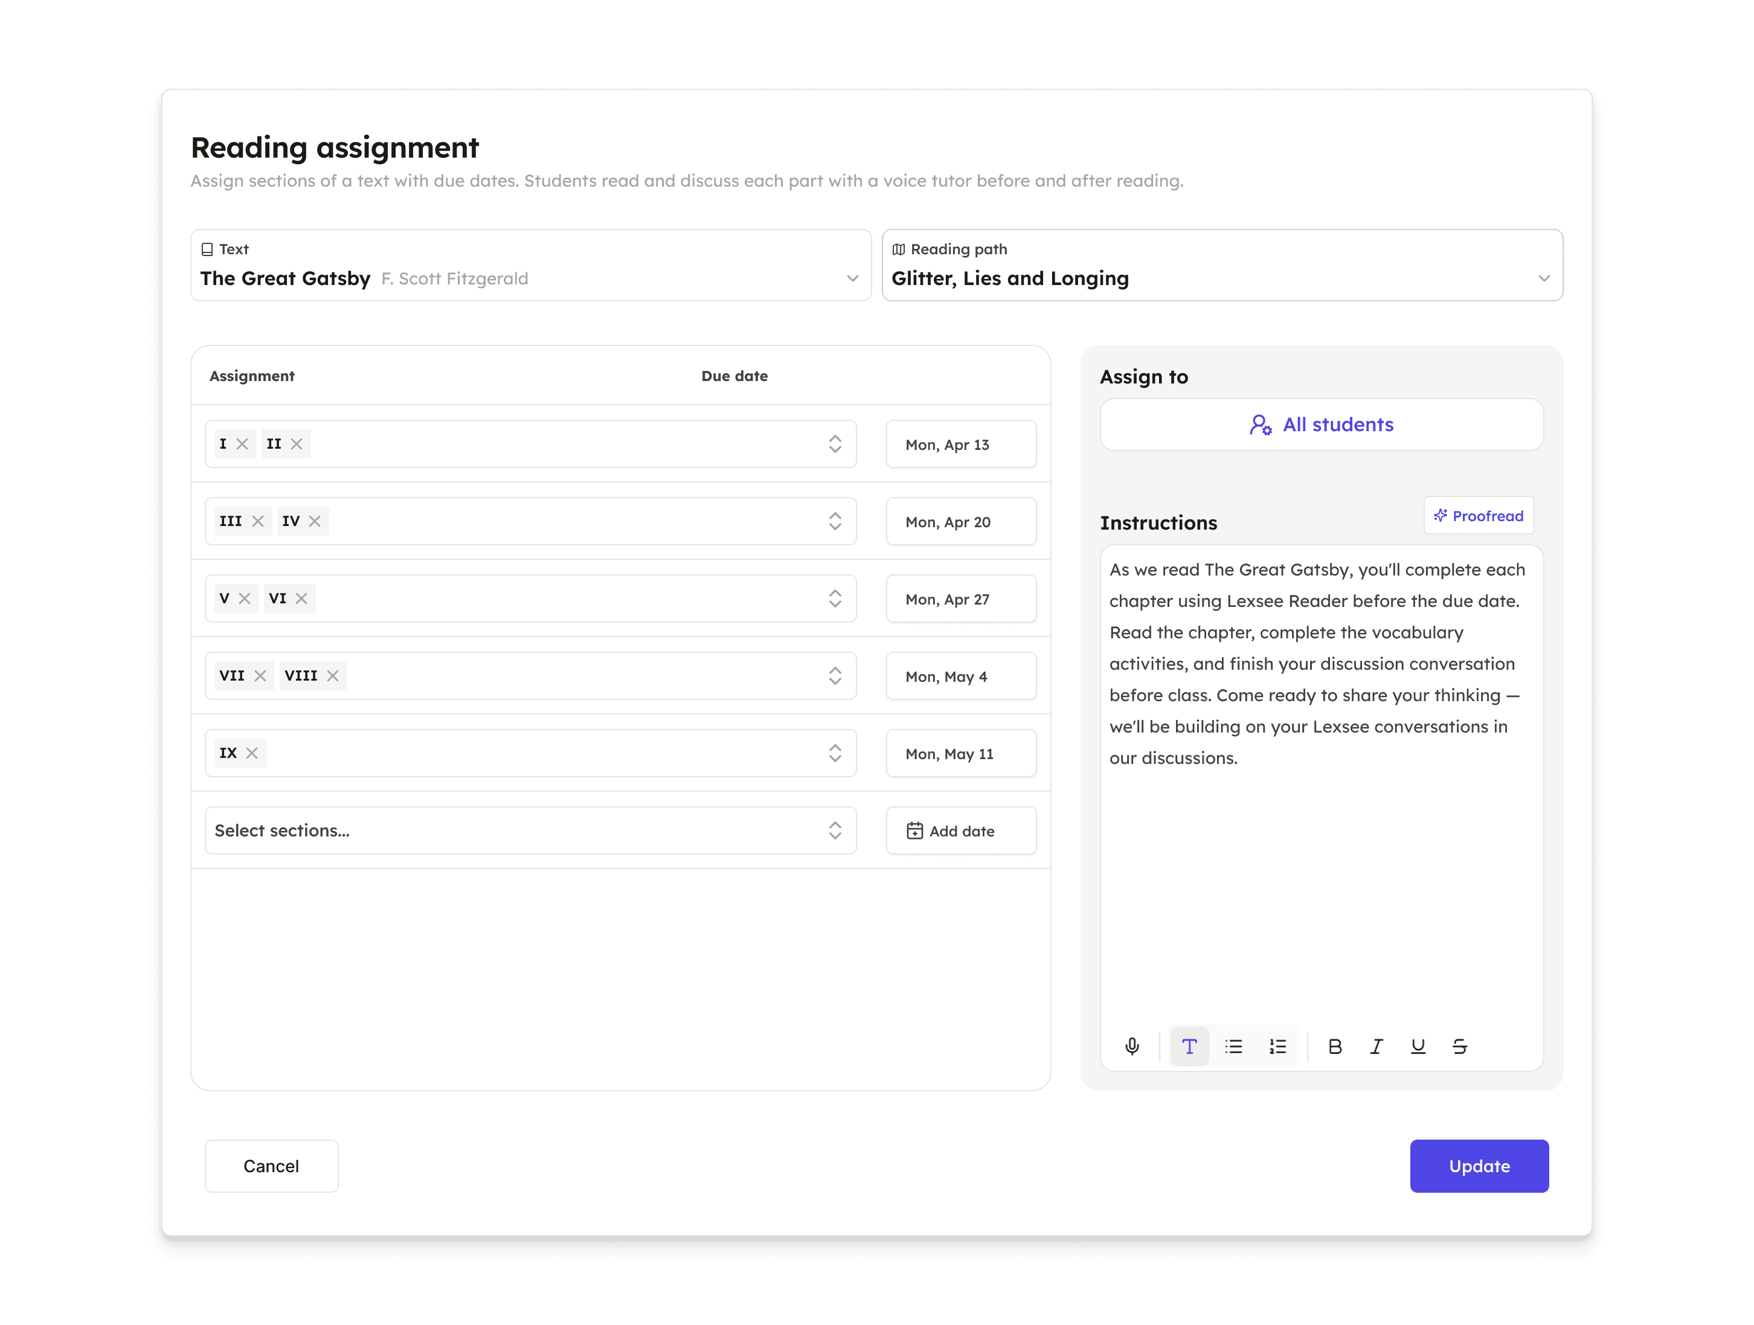Click the microphone dictation icon
The image size is (1754, 1325).
tap(1131, 1047)
